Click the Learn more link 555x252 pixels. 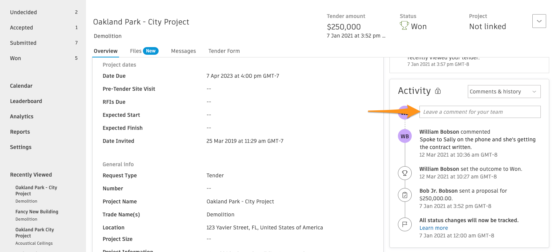433,227
